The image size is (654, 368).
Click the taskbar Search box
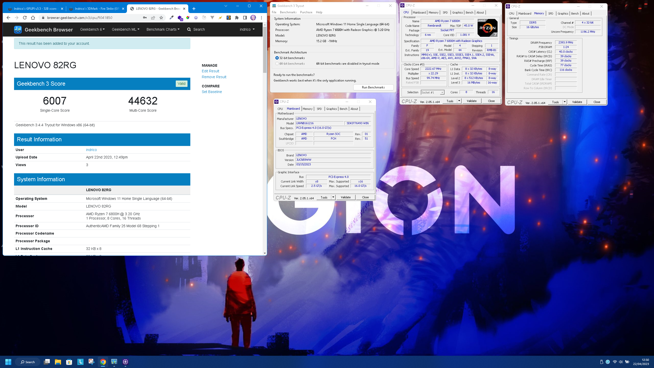(28, 362)
